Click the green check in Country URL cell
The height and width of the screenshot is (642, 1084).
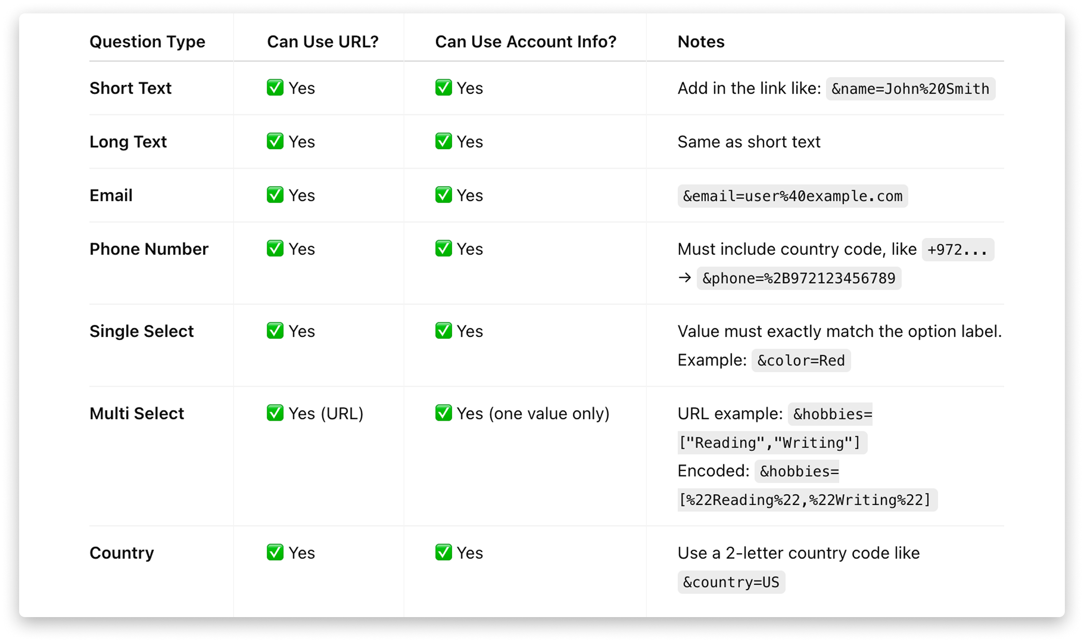pos(275,552)
